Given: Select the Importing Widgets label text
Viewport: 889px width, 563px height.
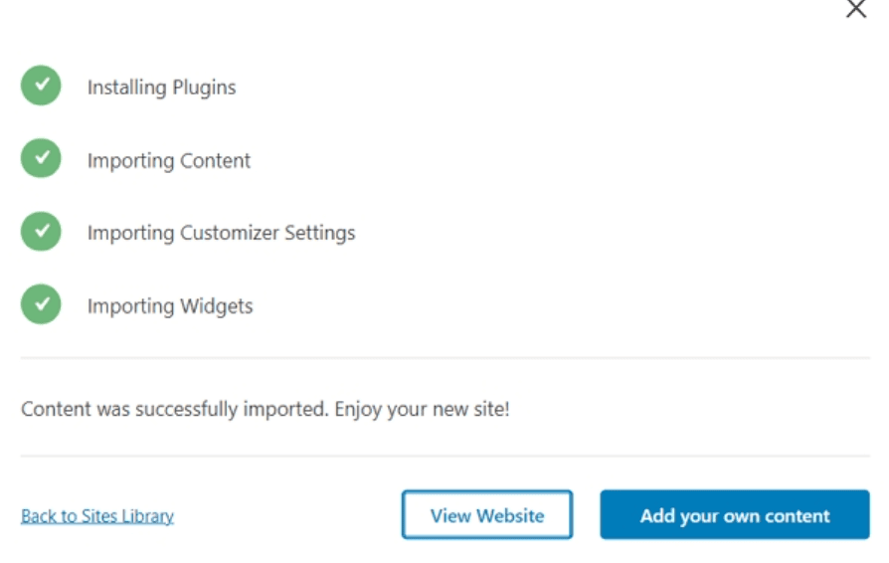Looking at the screenshot, I should pos(170,306).
